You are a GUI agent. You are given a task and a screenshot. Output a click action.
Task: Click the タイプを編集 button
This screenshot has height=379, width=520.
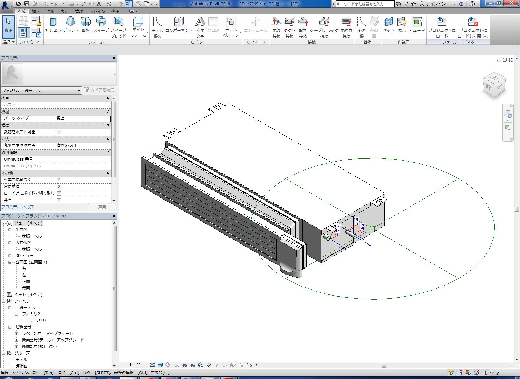99,90
